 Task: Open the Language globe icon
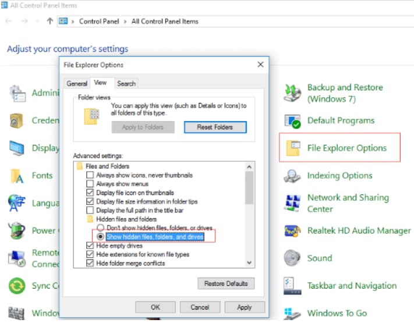[16, 203]
